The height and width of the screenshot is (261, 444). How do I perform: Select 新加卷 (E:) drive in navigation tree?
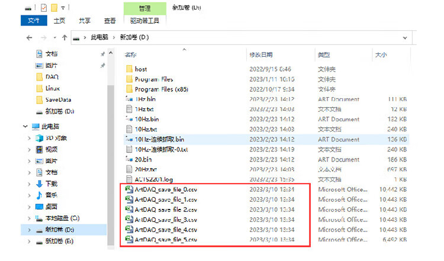click(x=59, y=241)
